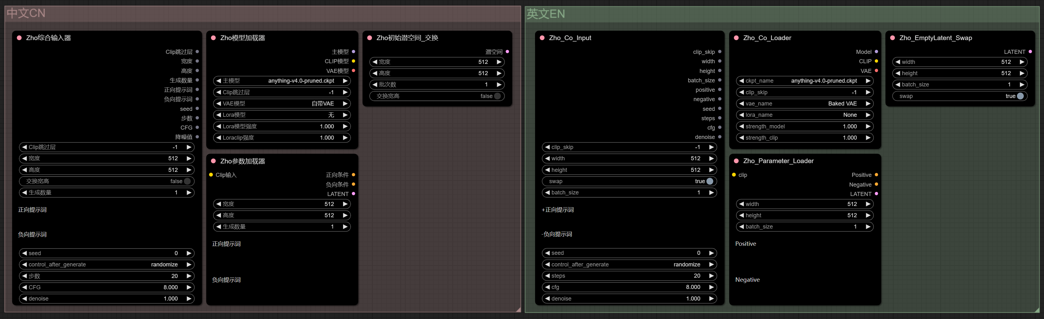Image resolution: width=1044 pixels, height=319 pixels.
Task: Toggle the swap switch on Zho_Co_Input
Action: pyautogui.click(x=709, y=181)
